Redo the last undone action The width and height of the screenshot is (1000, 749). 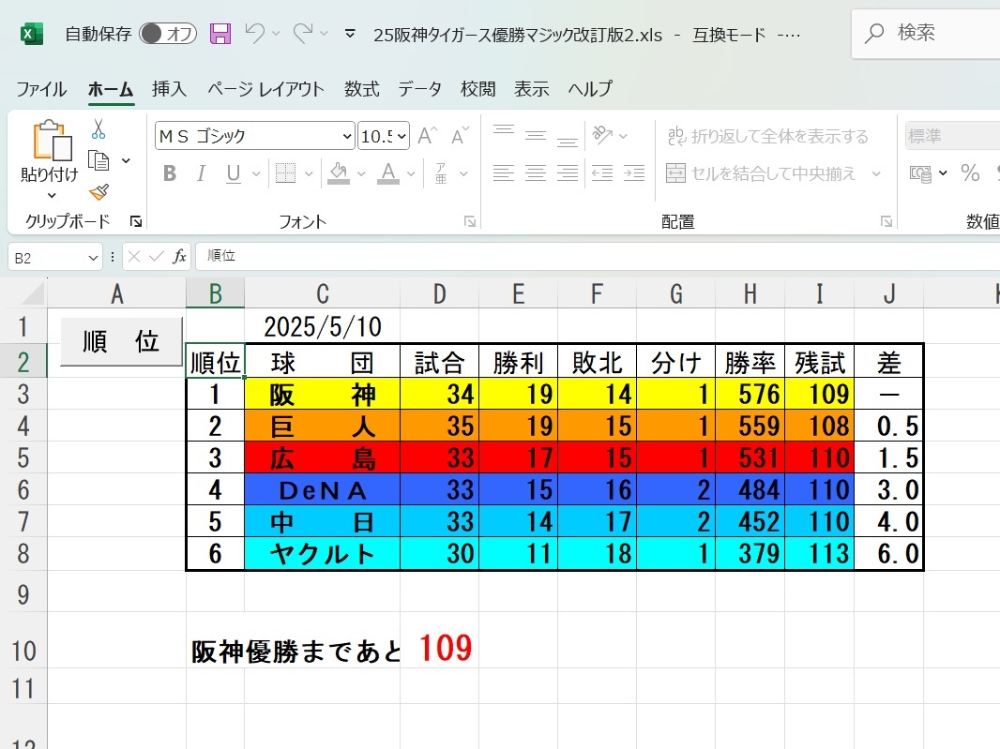(x=303, y=33)
